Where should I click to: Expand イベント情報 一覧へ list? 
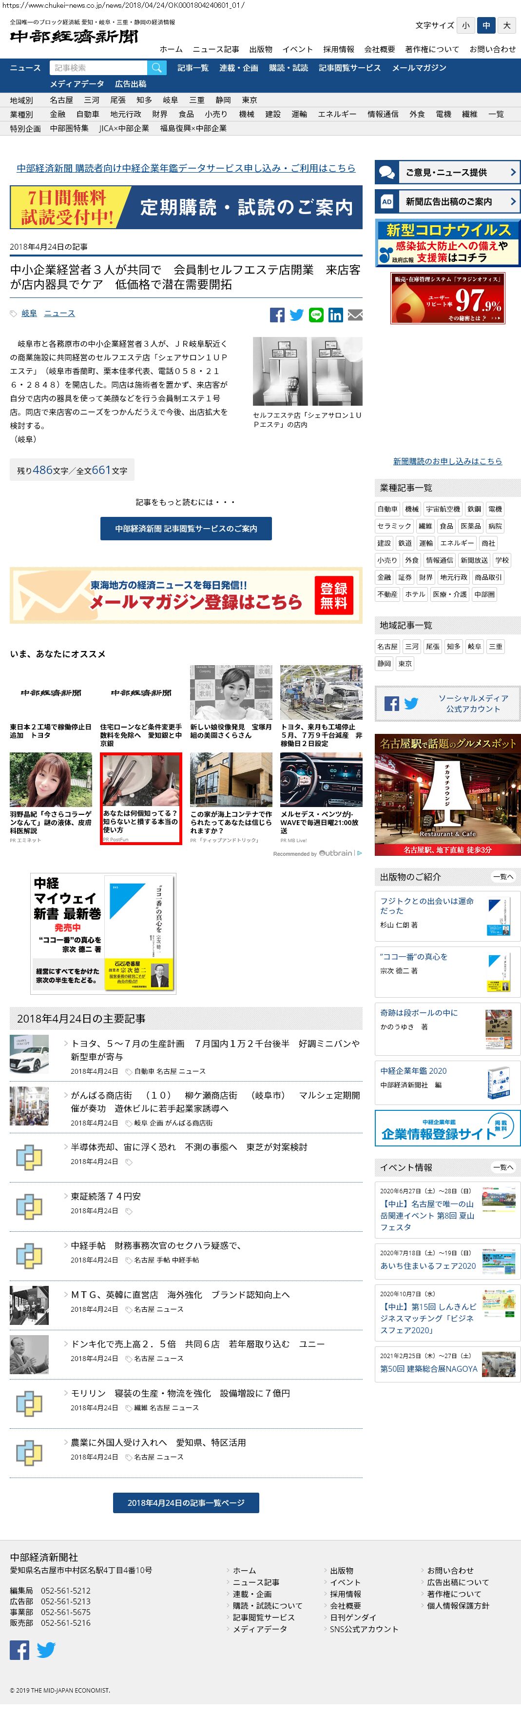[502, 1167]
